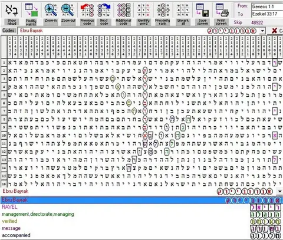Open the Proximity rank tool
283x240 pixels.
[163, 10]
